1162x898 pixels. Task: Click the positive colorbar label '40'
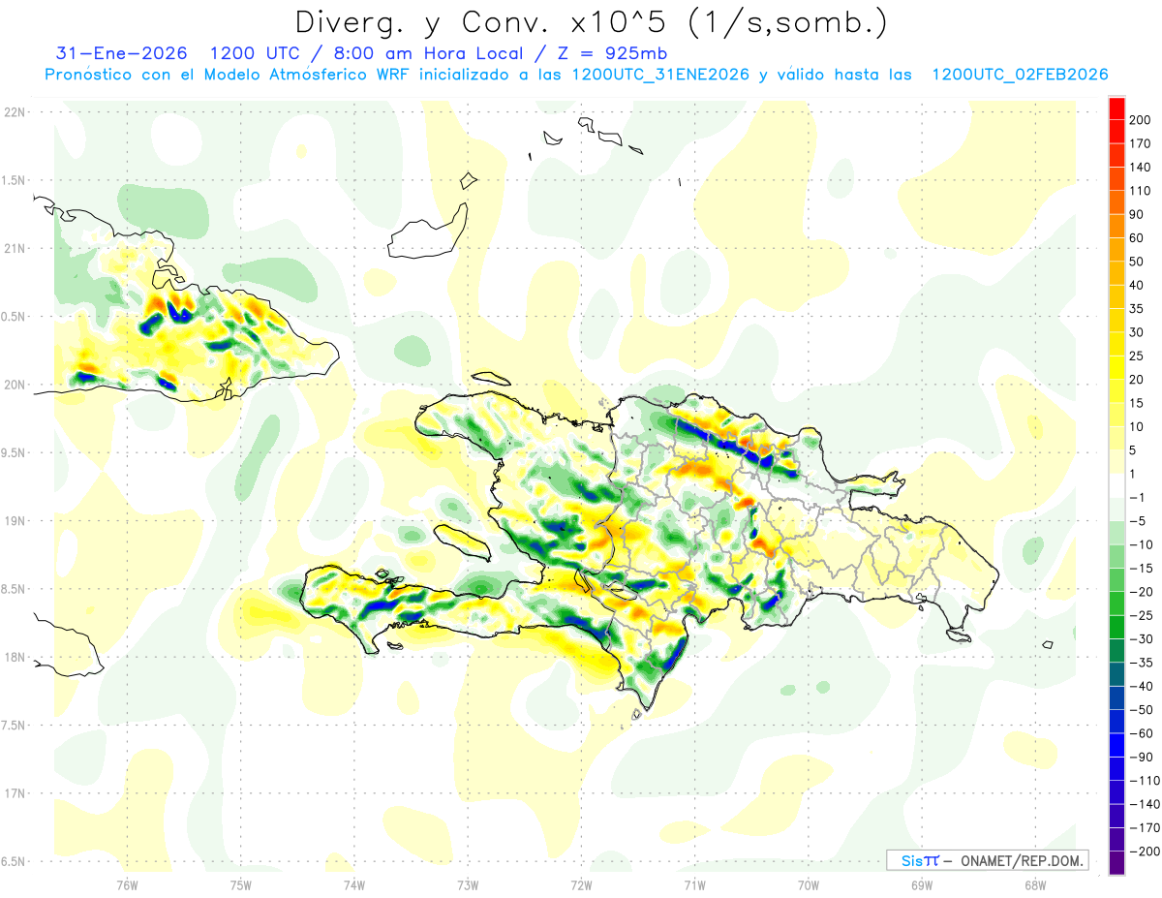tap(1138, 285)
